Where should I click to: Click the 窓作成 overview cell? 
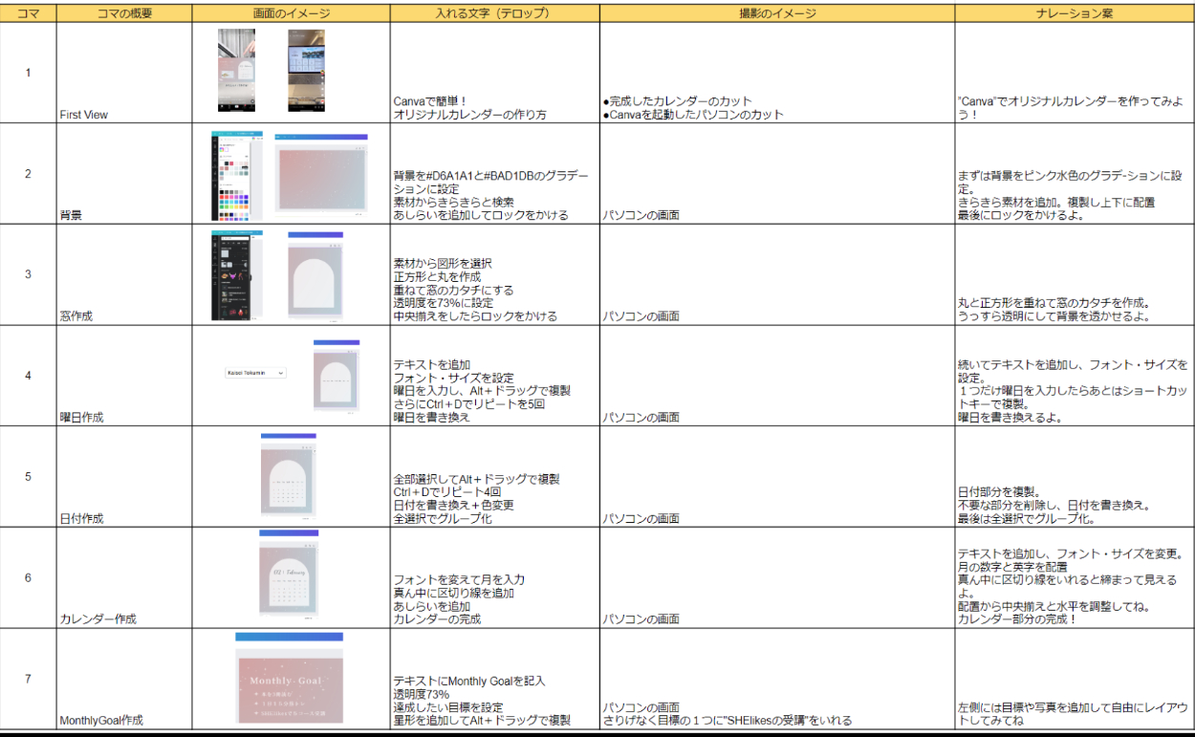click(124, 274)
